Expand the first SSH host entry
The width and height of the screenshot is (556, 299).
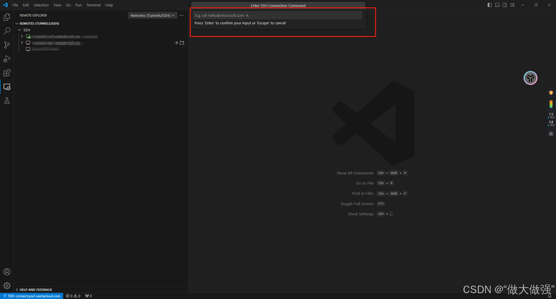click(22, 36)
